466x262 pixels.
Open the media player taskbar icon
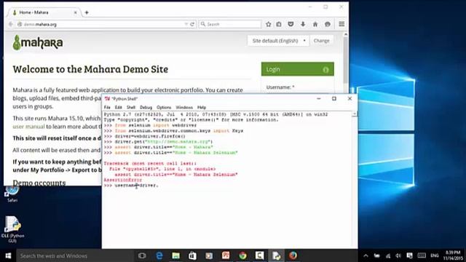tap(209, 255)
